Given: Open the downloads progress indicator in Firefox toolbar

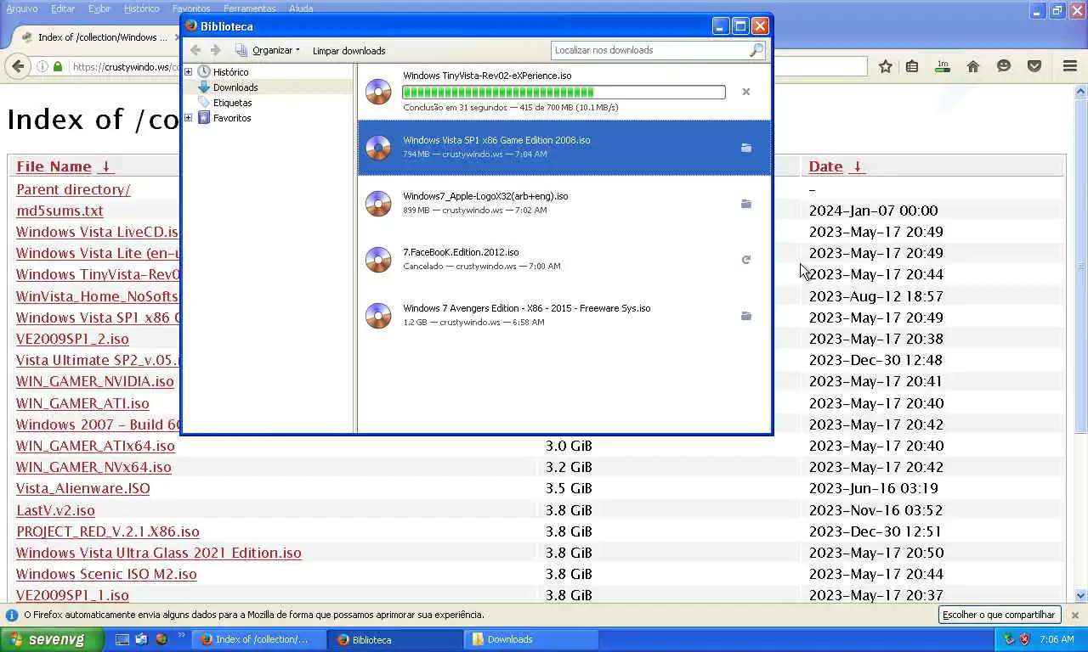Looking at the screenshot, I should [943, 66].
